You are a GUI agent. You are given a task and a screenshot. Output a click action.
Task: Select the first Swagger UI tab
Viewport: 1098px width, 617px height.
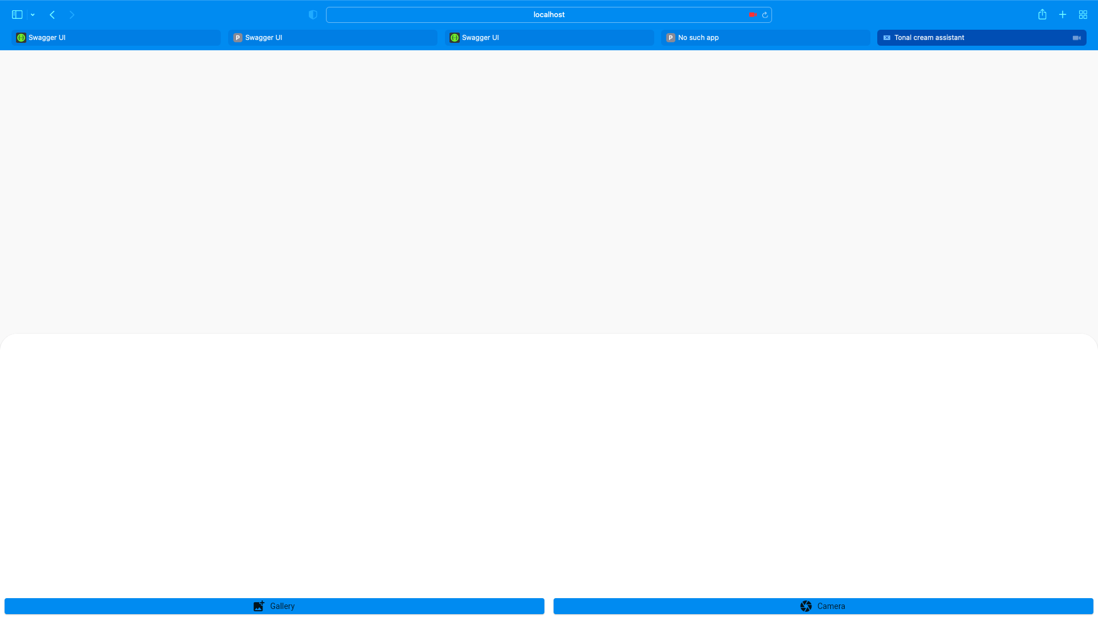(x=114, y=37)
